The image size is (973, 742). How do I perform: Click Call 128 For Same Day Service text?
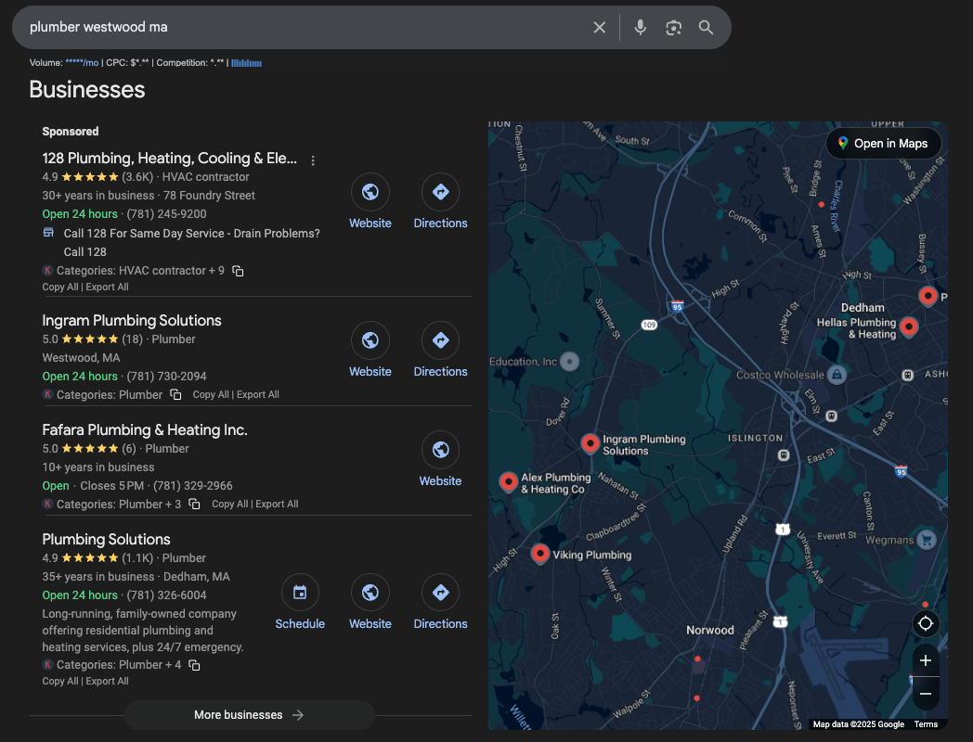pyautogui.click(x=192, y=242)
